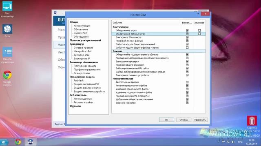261x146 pixels.
Task: Open Конфигурация settings page
Action: coord(82,26)
